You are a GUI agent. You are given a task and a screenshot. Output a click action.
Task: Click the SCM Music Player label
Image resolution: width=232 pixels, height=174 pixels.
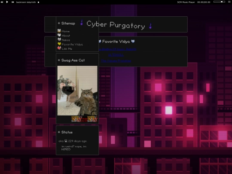pos(186,2)
